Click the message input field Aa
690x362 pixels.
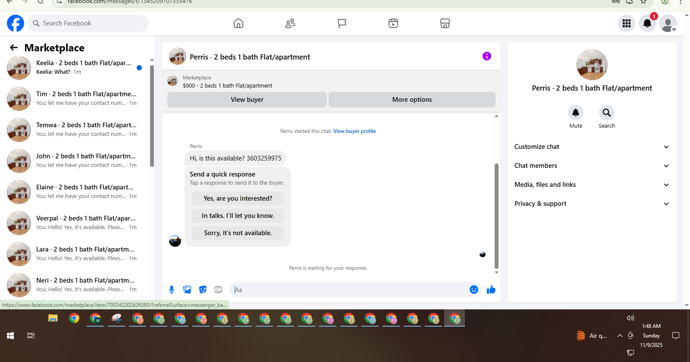point(349,290)
